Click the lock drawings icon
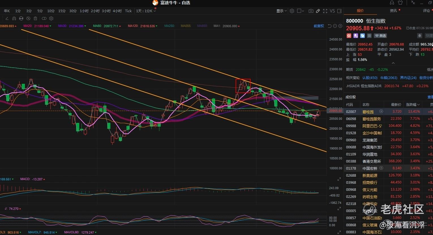This screenshot has width=433, height=235. pos(21,18)
